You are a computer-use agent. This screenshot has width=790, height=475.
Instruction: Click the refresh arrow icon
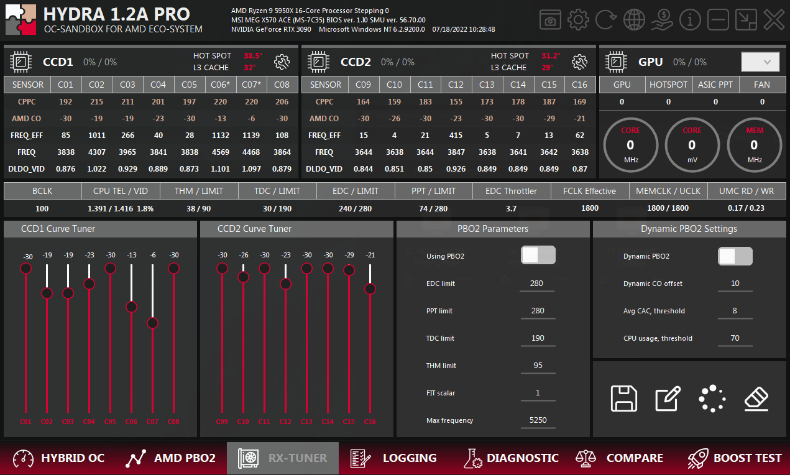(606, 20)
